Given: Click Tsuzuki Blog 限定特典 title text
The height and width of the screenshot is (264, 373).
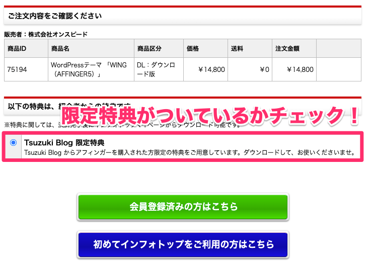Looking at the screenshot, I should point(64,143).
